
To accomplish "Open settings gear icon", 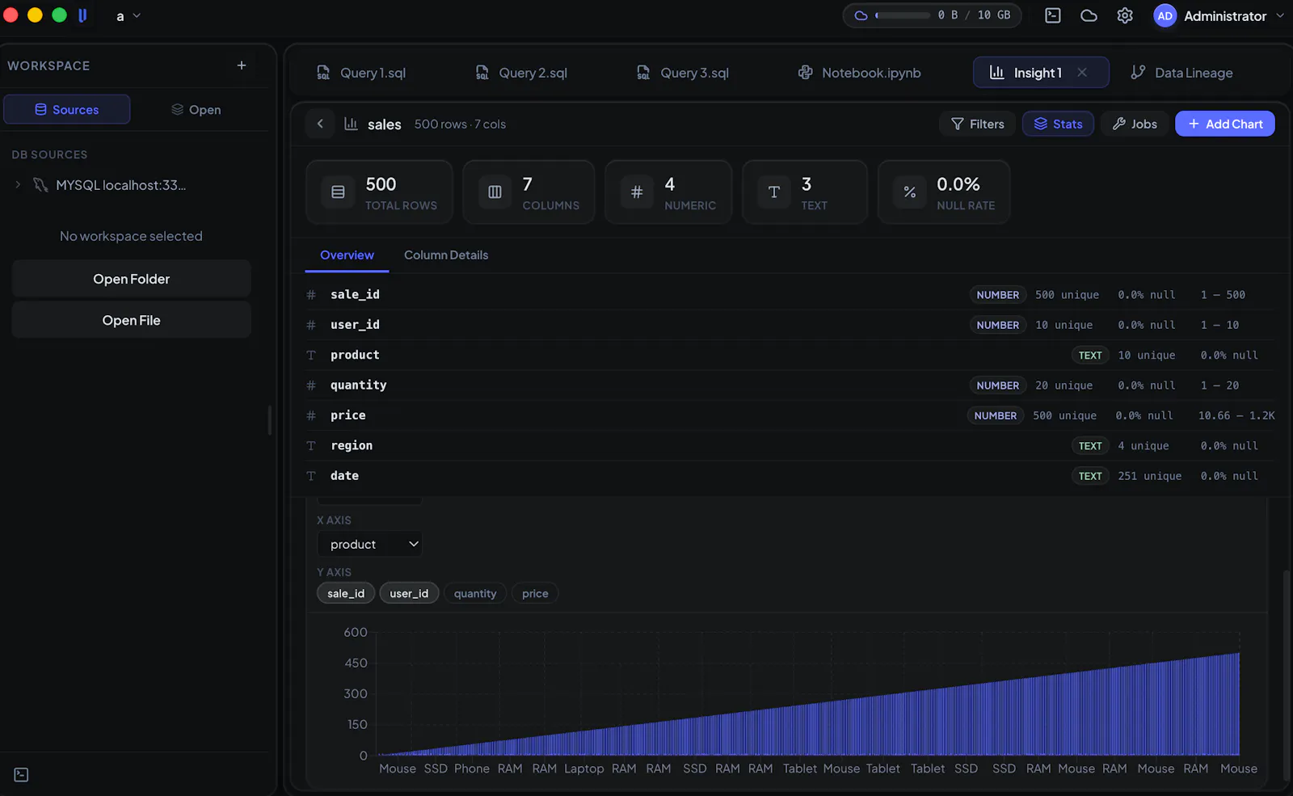I will coord(1125,15).
